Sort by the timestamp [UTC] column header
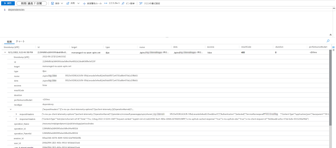The width and height of the screenshot is (336, 148). [x=11, y=47]
